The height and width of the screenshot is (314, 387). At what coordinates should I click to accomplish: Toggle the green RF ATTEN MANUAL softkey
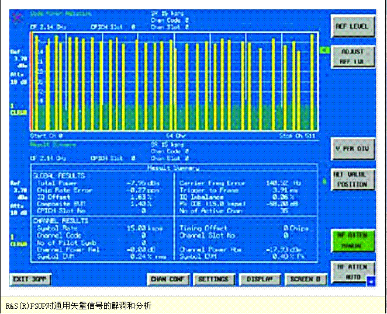(x=351, y=240)
